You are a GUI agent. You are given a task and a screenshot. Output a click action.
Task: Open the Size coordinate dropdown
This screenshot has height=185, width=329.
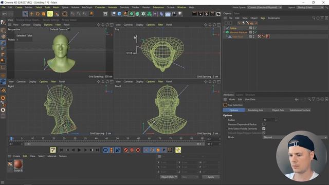(190, 177)
